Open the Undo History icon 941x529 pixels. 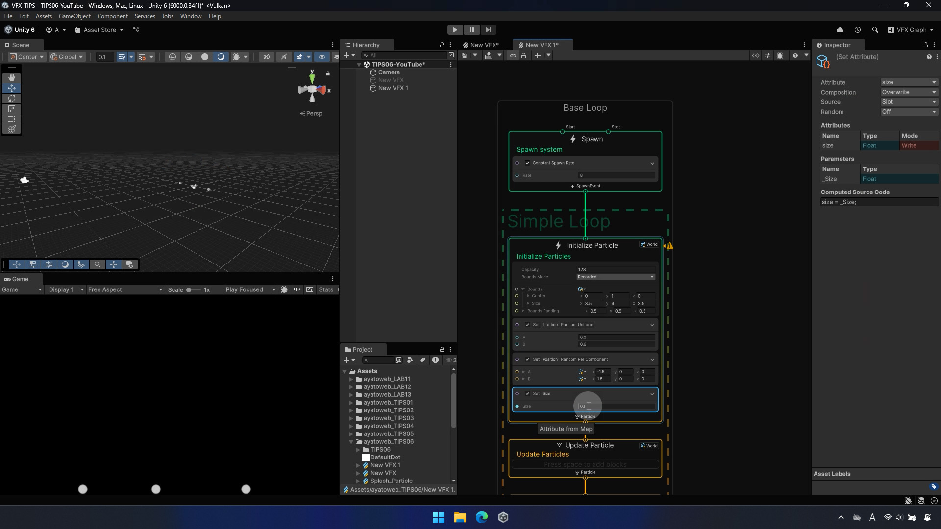tap(857, 30)
